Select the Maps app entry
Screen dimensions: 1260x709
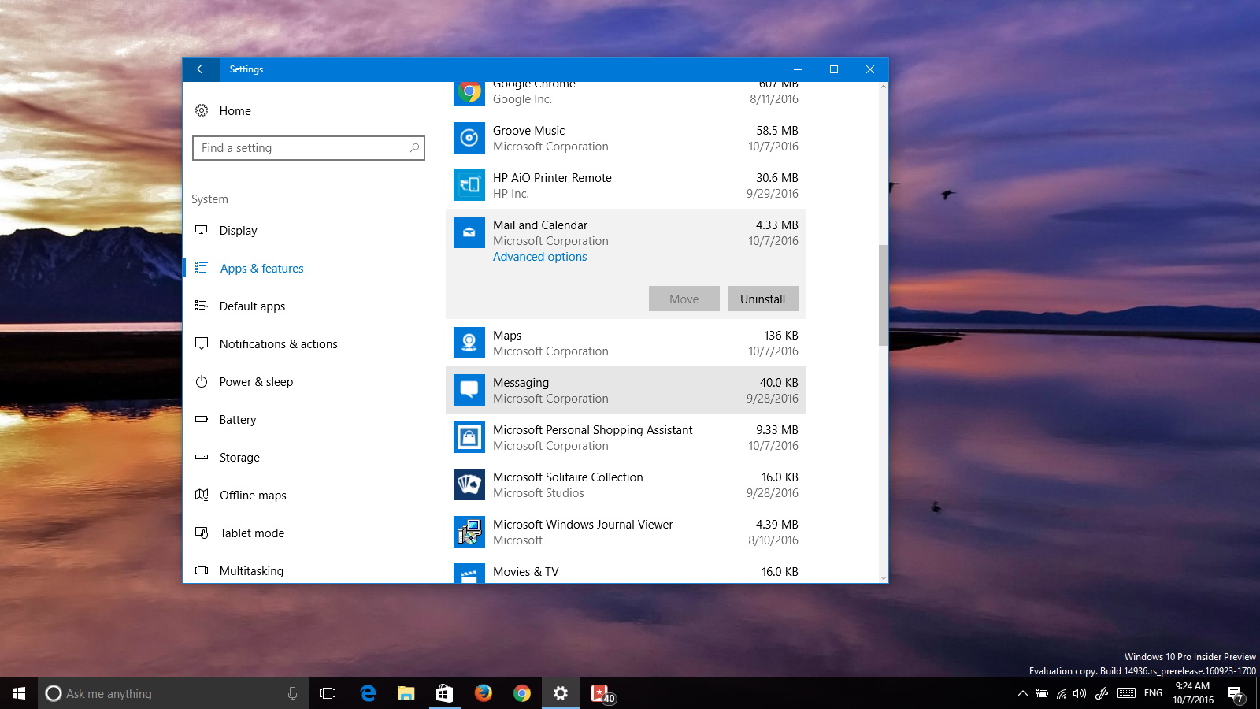point(626,343)
